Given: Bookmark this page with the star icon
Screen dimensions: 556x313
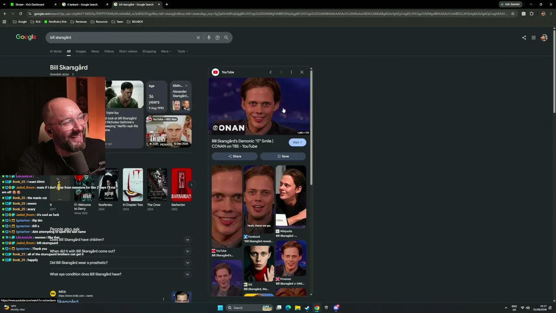Looking at the screenshot, I should (513, 13).
